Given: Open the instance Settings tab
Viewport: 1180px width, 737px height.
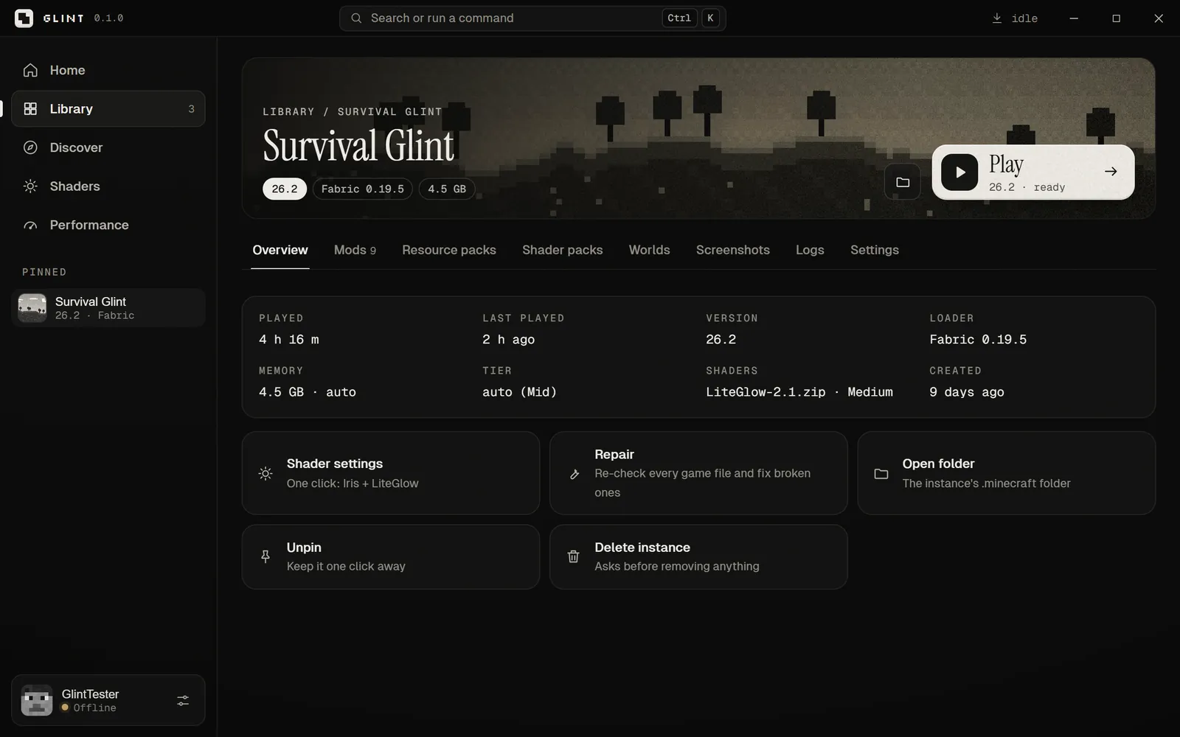Looking at the screenshot, I should 875,250.
